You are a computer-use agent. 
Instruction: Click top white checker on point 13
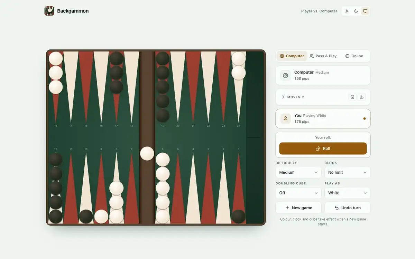(x=56, y=59)
